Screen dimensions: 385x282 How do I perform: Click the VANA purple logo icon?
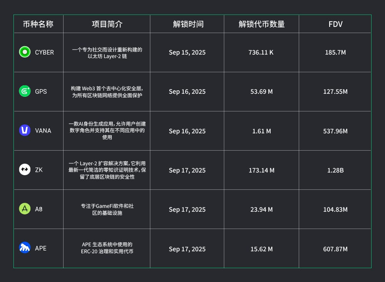25,130
